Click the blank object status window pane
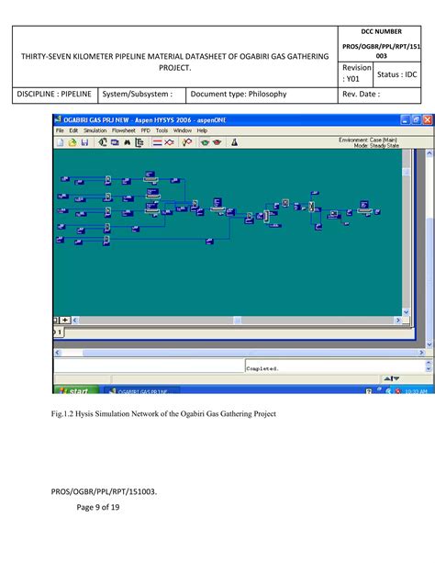The width and height of the screenshot is (435, 563). [149, 366]
